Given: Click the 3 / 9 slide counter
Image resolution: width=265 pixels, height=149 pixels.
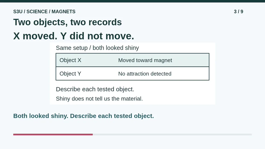Looking at the screenshot, I should [238, 12].
